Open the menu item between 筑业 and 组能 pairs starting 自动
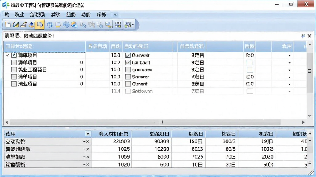The image size is (316, 177). pos(37,15)
